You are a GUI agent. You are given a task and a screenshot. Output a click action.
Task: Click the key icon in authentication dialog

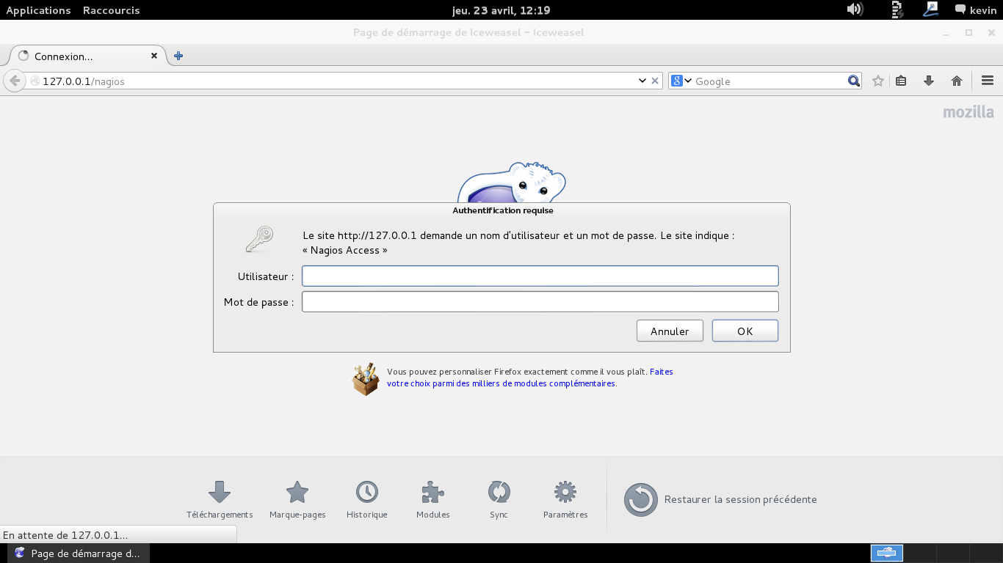(259, 239)
